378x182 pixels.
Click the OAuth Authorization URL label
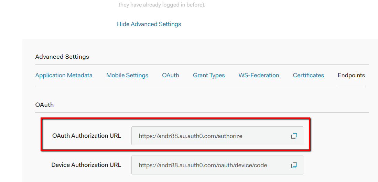coord(87,136)
